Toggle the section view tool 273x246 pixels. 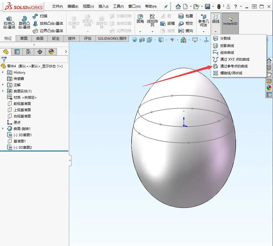142,40
